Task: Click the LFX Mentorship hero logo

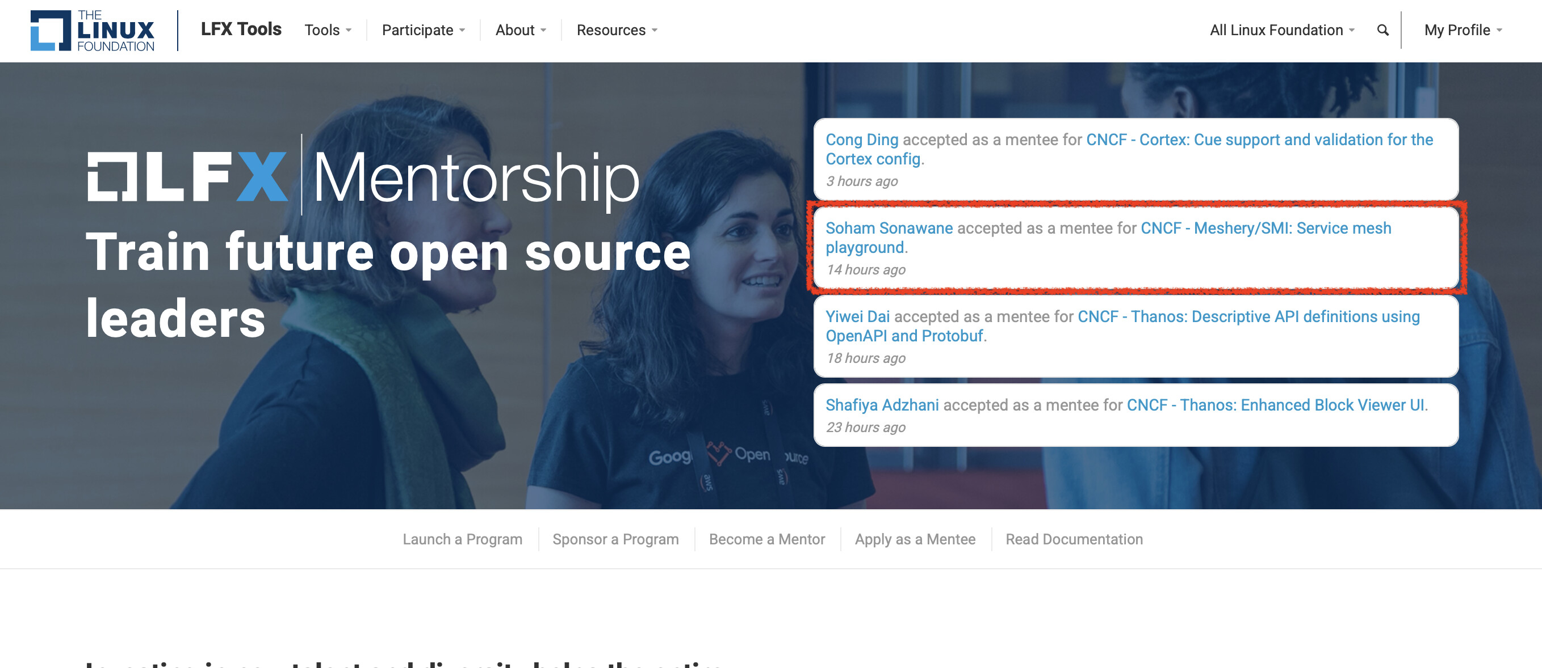Action: tap(363, 175)
